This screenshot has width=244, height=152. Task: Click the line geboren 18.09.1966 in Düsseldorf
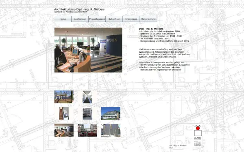coord(157,34)
